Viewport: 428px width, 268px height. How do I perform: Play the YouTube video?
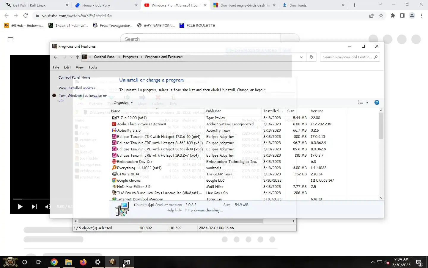click(x=20, y=207)
